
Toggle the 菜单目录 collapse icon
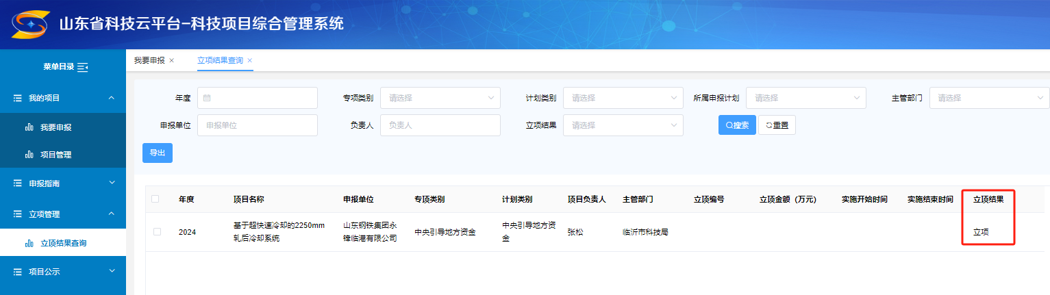pos(83,67)
